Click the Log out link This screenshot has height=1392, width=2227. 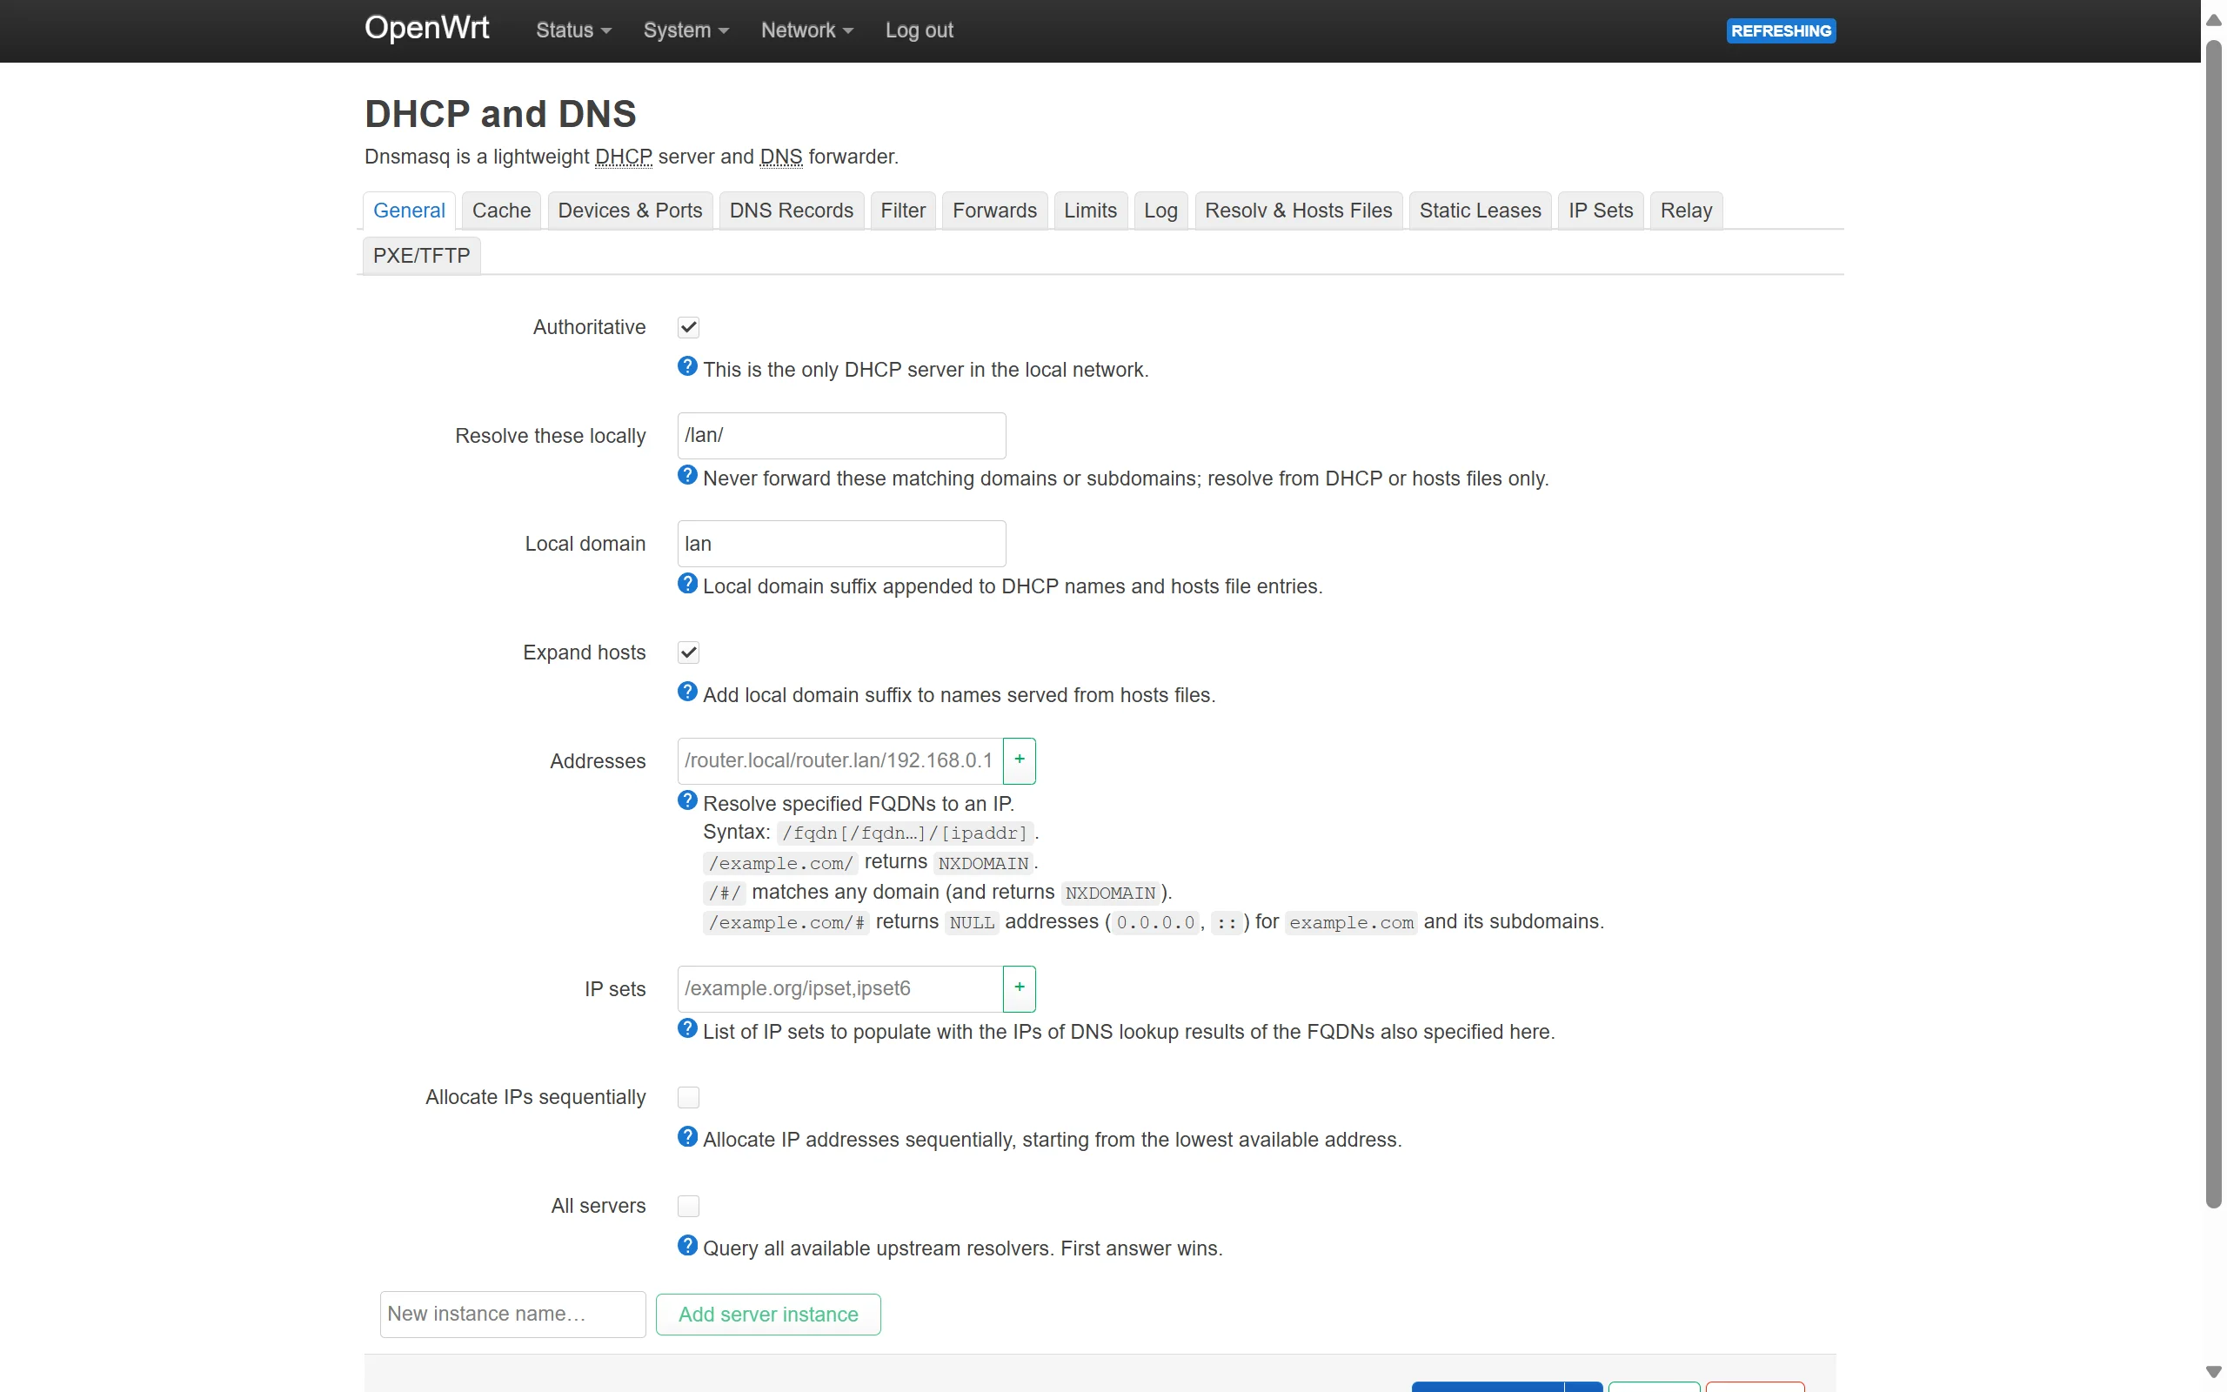(919, 30)
